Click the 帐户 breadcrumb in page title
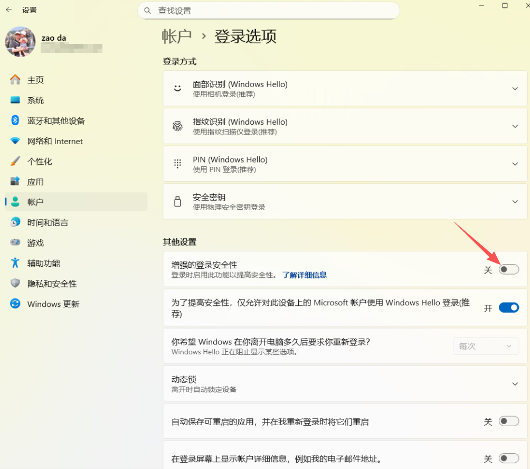The height and width of the screenshot is (469, 530). coord(177,36)
